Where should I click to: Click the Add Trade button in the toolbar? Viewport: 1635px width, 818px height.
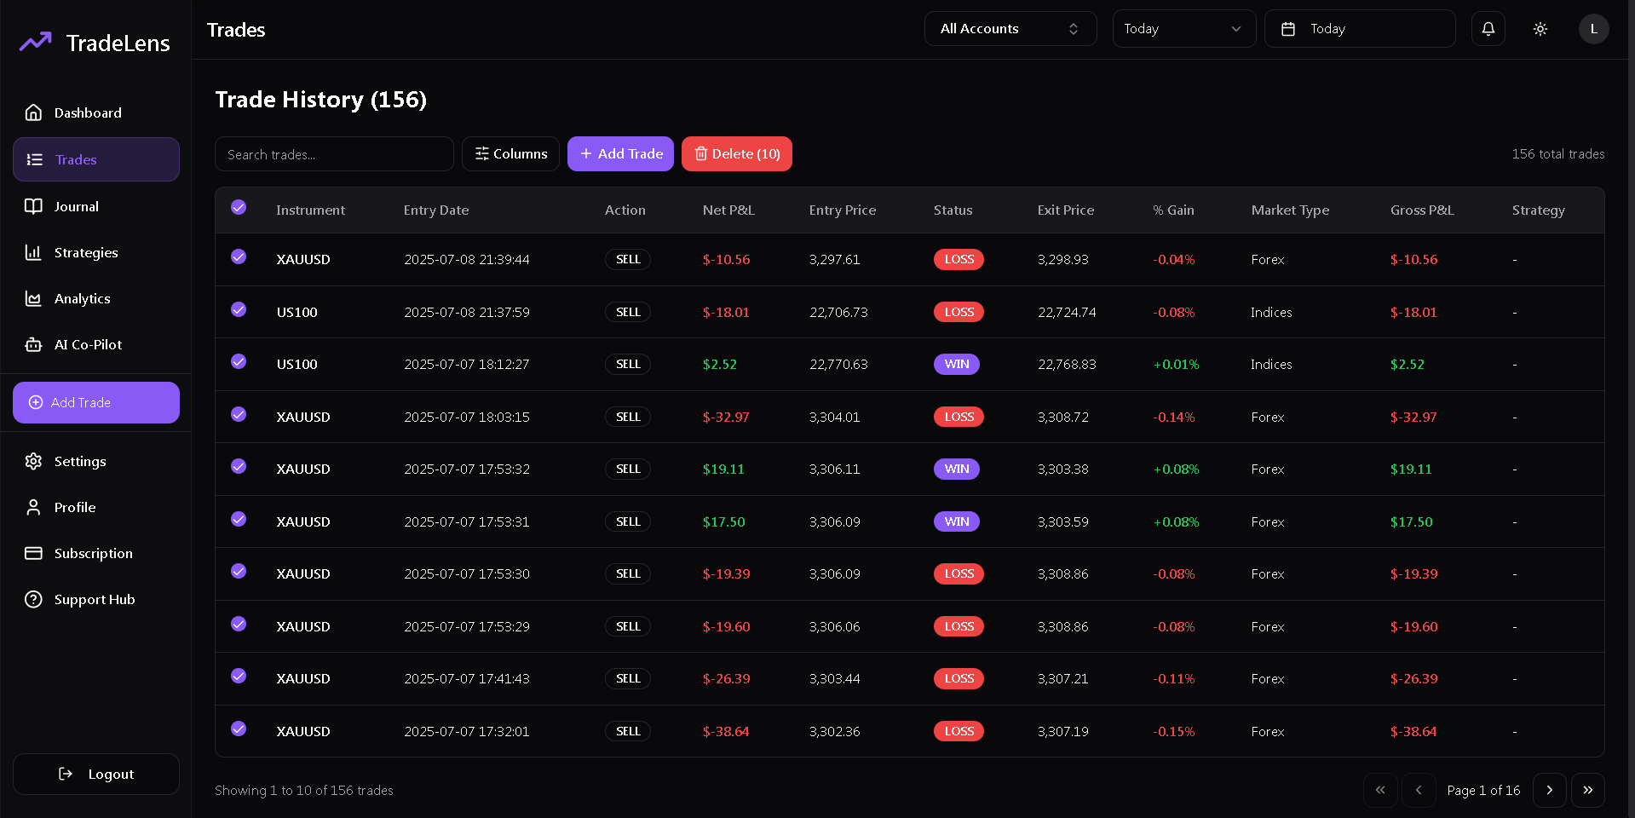coord(620,154)
